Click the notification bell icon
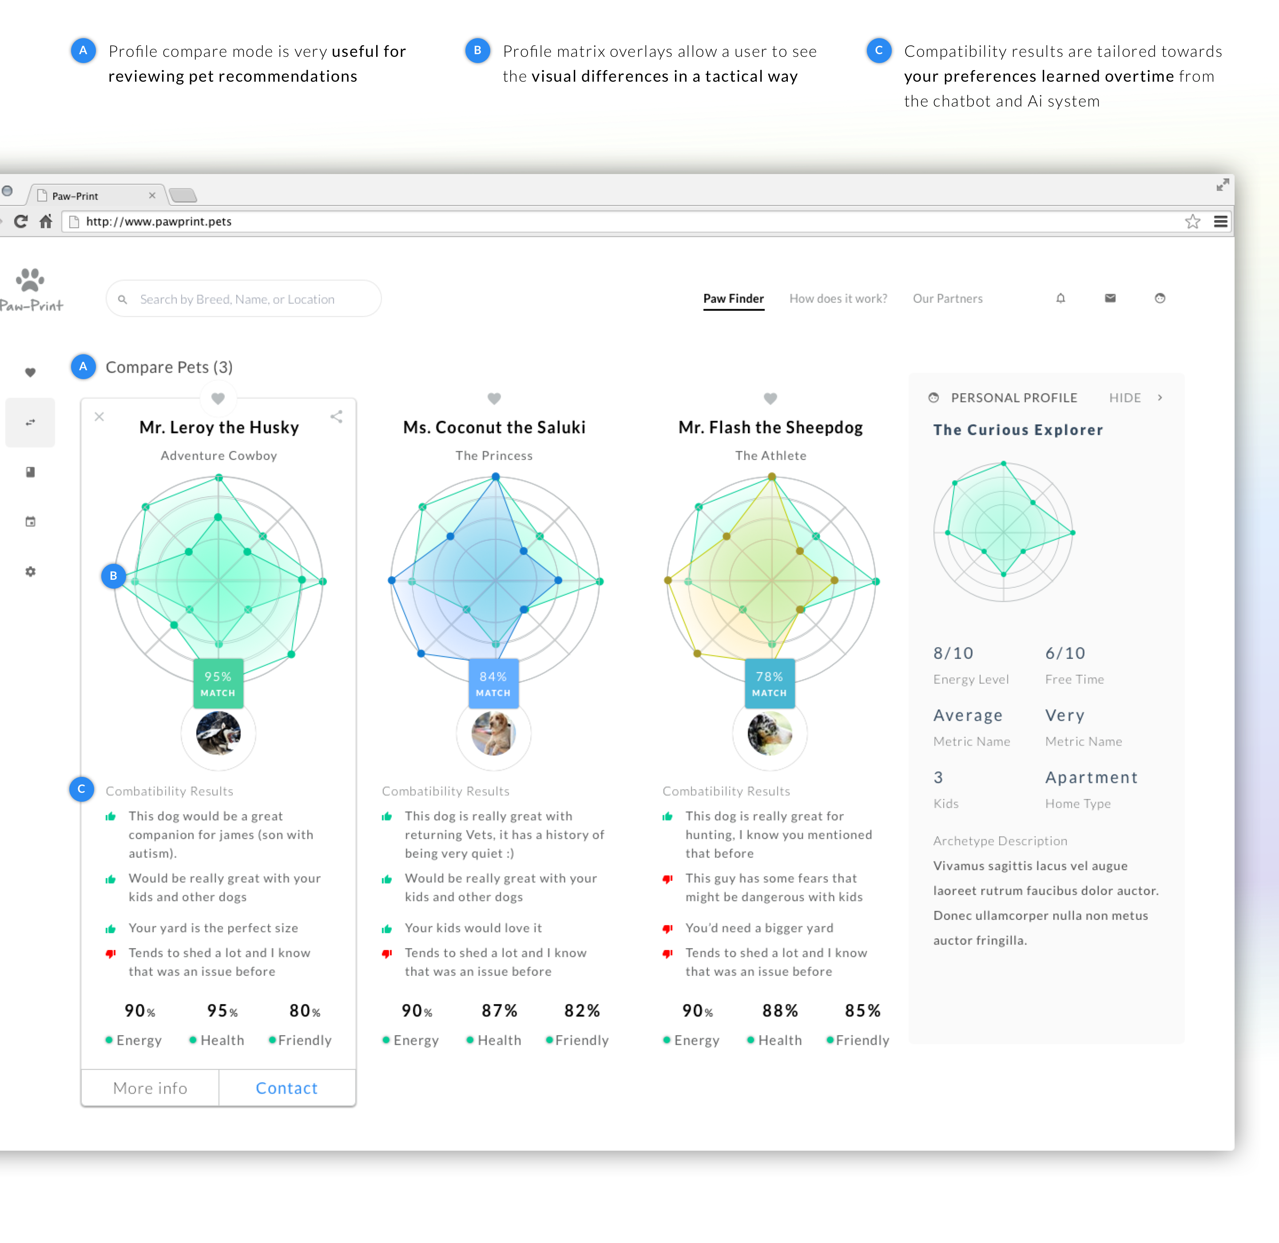 pyautogui.click(x=1060, y=298)
